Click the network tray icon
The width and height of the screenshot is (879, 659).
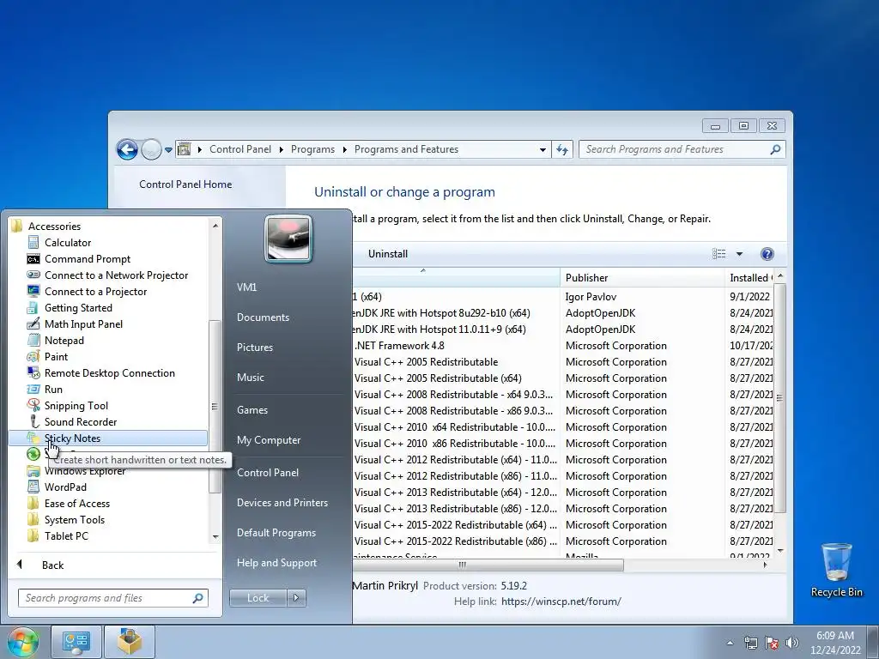(x=750, y=643)
